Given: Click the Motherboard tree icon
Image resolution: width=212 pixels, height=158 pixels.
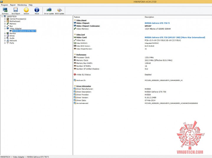Looking at the screenshot, I should pos(8,21).
